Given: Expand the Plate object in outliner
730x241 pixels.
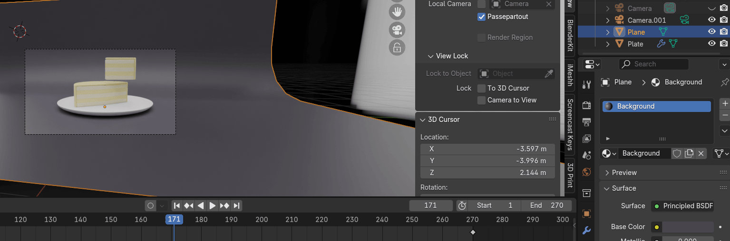Looking at the screenshot, I should pos(607,44).
